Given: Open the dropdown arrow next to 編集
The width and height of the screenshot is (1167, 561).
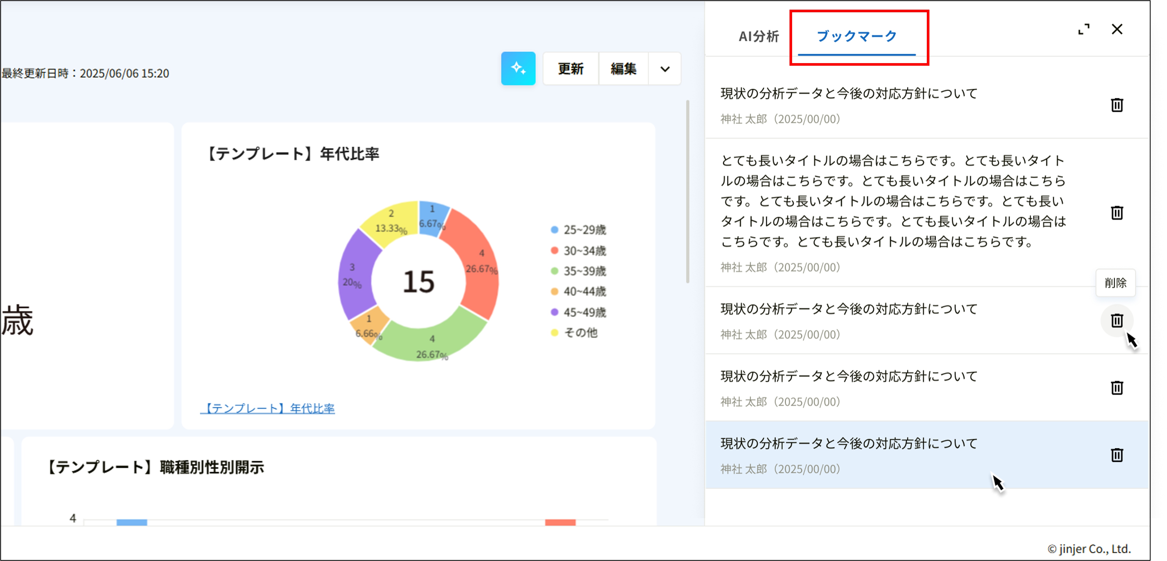Looking at the screenshot, I should [x=665, y=69].
